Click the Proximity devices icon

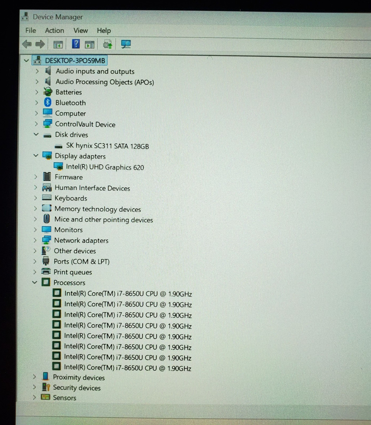point(46,376)
